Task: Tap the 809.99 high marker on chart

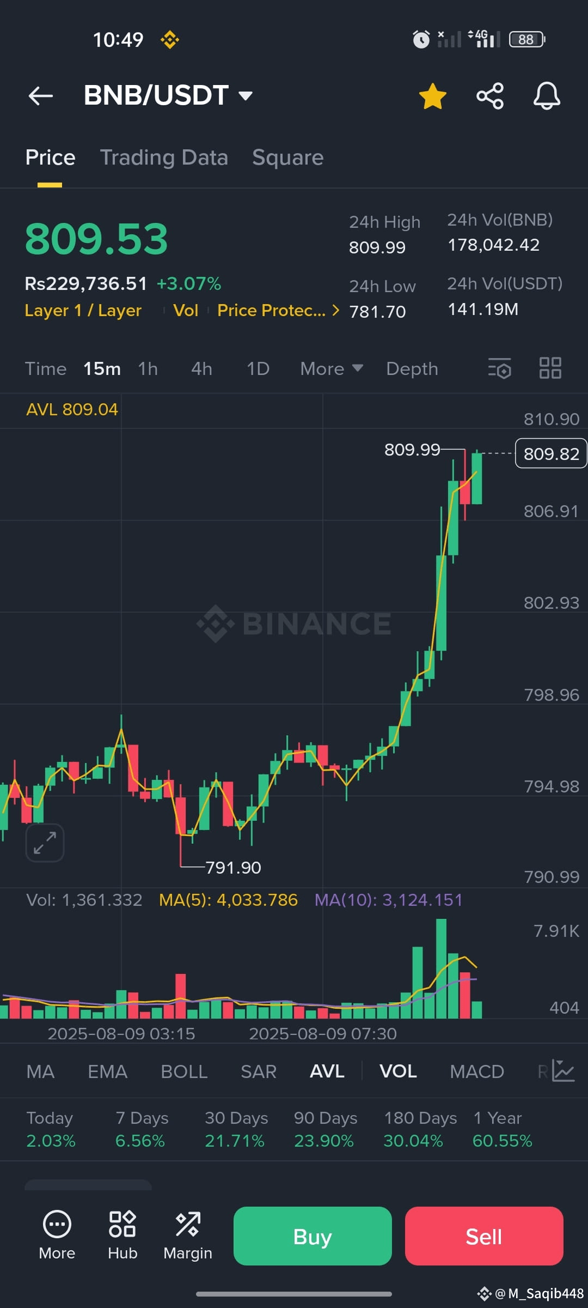Action: [x=412, y=450]
